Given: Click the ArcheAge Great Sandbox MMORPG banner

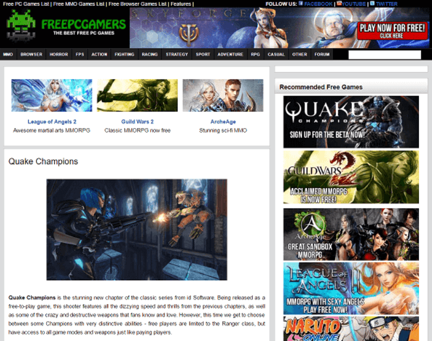Looking at the screenshot, I should (351, 234).
